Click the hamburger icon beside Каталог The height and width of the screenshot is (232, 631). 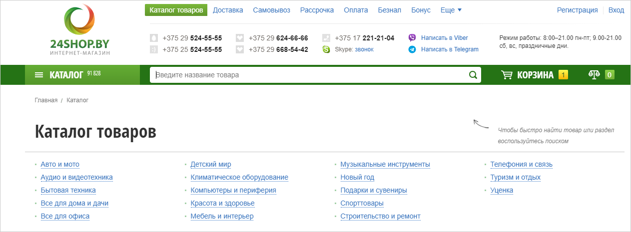pos(39,75)
